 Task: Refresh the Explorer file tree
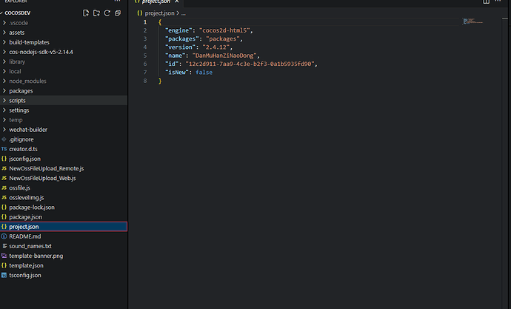107,13
